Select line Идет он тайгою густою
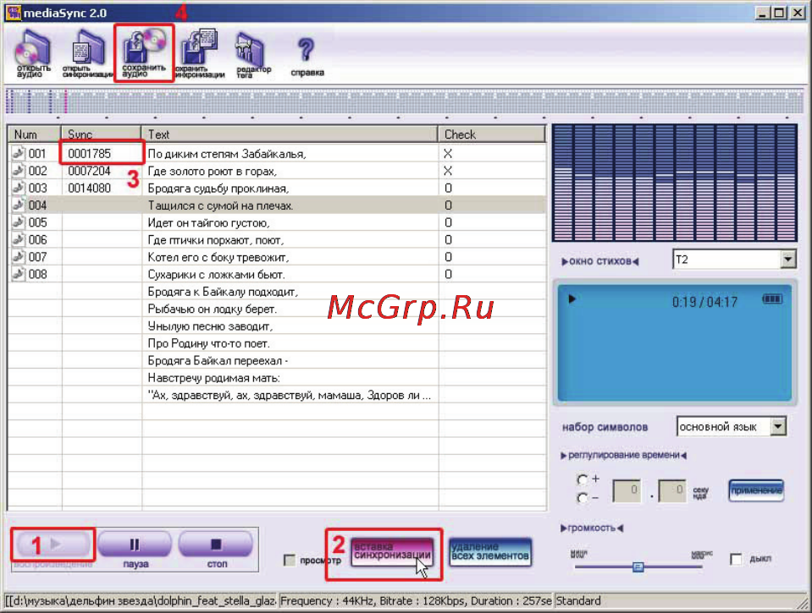812x613 pixels. pos(208,222)
